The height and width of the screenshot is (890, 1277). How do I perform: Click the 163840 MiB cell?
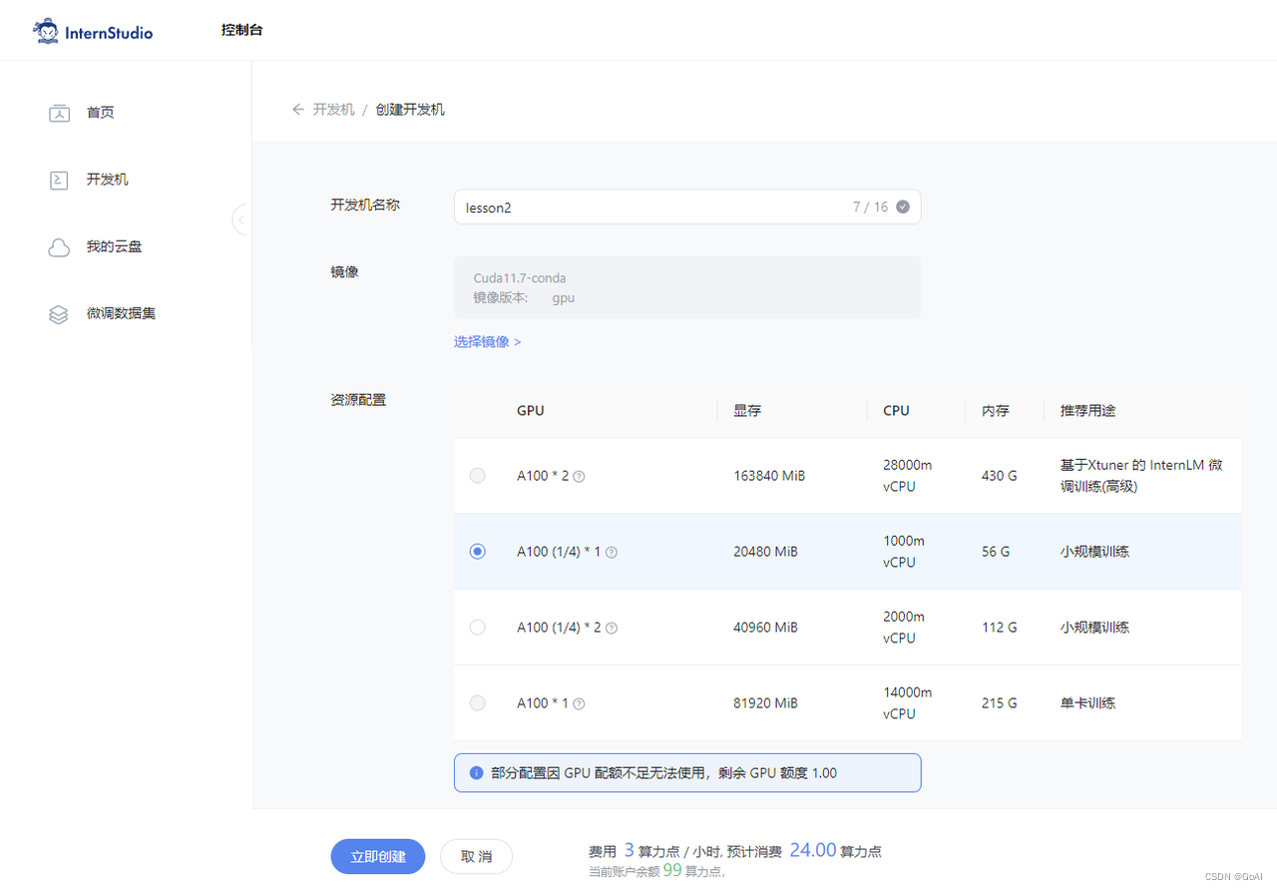coord(769,476)
